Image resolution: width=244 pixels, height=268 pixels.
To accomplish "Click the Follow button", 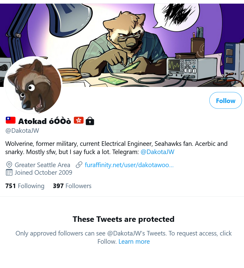I will click(225, 101).
